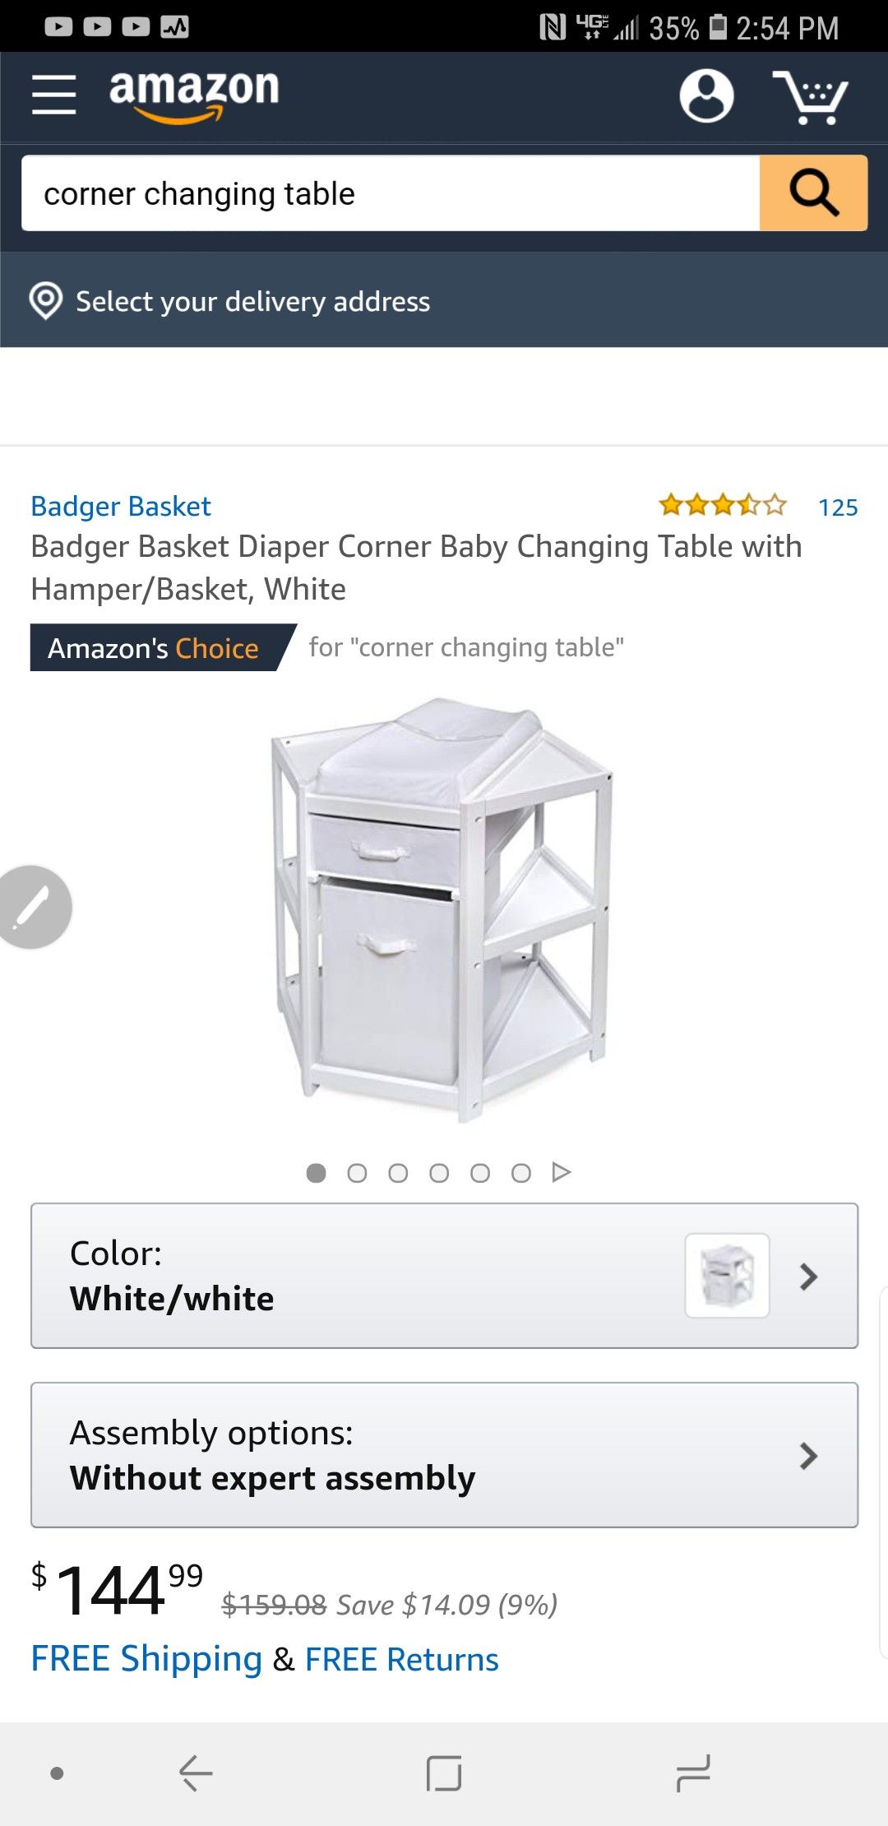The image size is (888, 1826).
Task: Tap the FREE Returns link
Action: click(x=401, y=1660)
